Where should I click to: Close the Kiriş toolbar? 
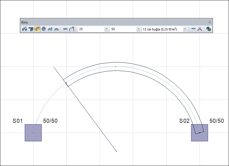pyautogui.click(x=209, y=22)
